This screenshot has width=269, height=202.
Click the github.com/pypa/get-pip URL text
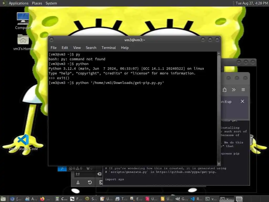[x=186, y=172]
